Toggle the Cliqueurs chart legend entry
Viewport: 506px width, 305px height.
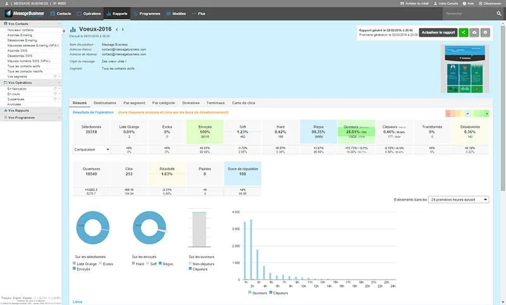[279, 293]
